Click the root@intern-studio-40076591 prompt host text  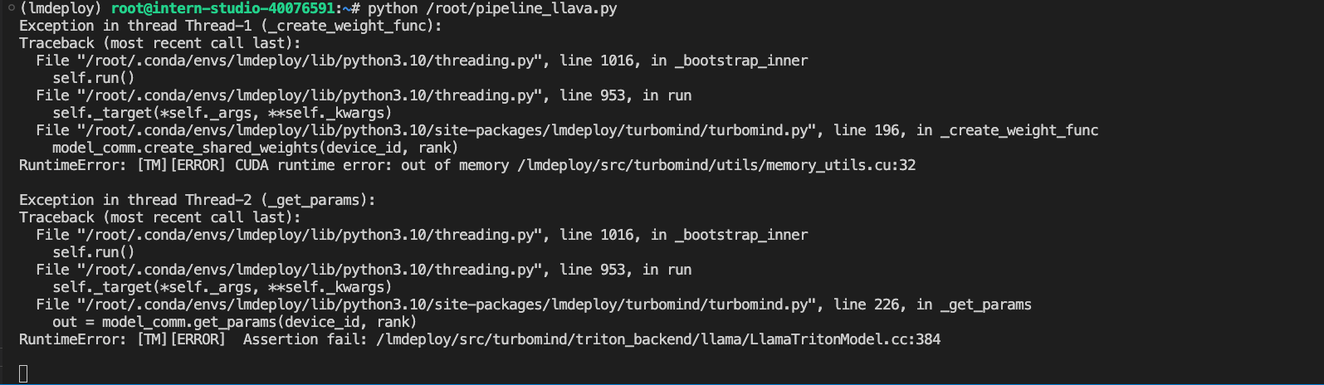(x=224, y=8)
